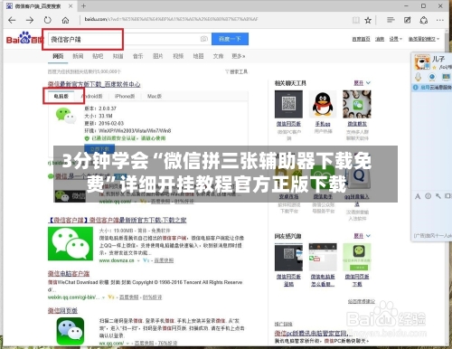Open 微信最新官方版下载_百度软件中心 result link
This screenshot has width=452, height=349.
point(94,84)
